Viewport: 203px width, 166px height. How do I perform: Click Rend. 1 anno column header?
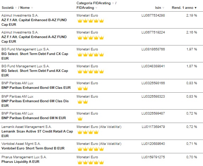click(182, 8)
